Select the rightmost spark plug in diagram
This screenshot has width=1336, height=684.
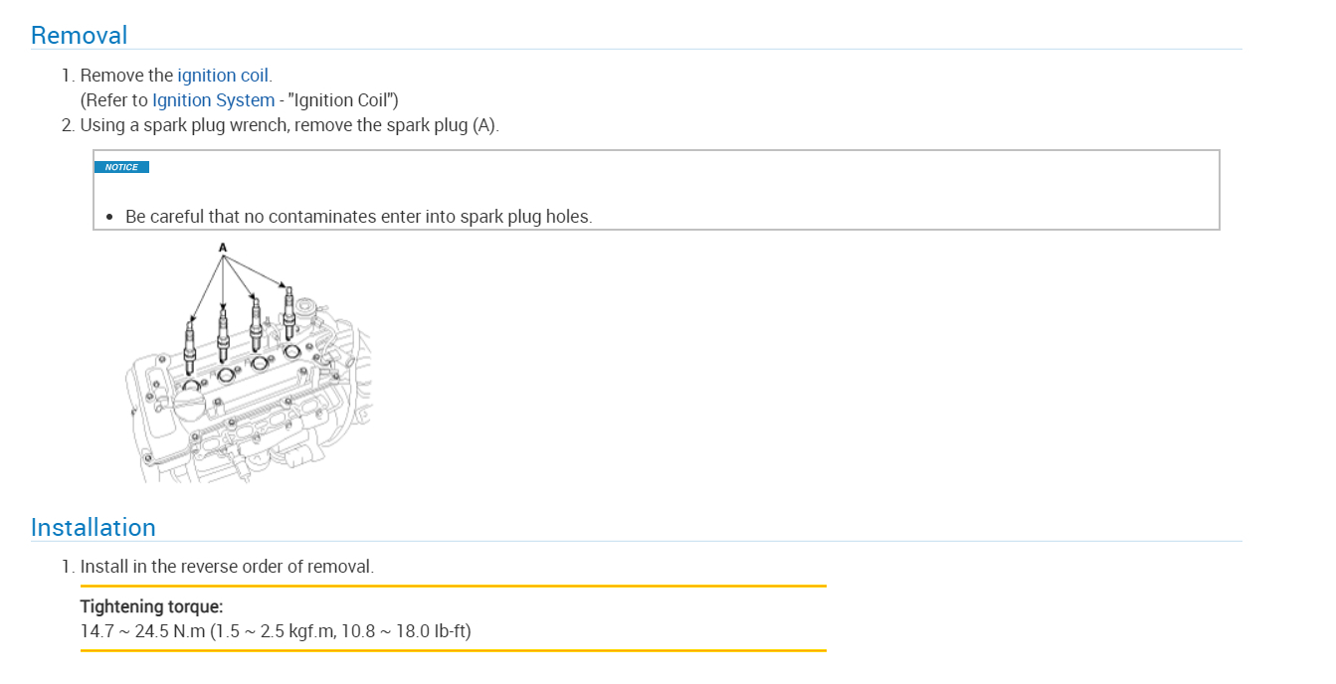click(x=289, y=309)
